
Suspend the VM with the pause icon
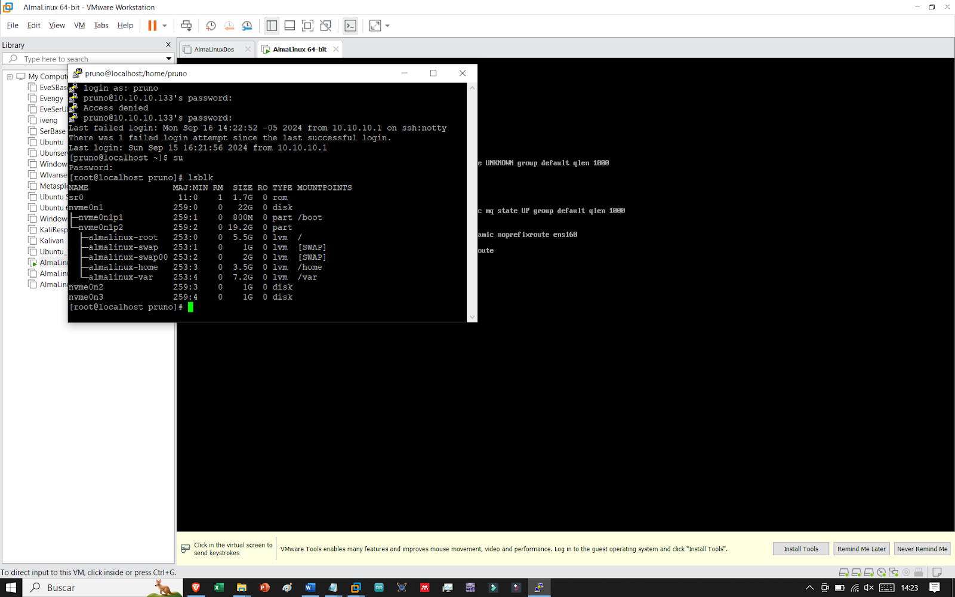[152, 26]
